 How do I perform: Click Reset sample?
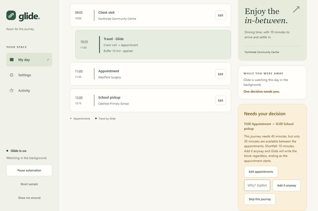pos(29,184)
